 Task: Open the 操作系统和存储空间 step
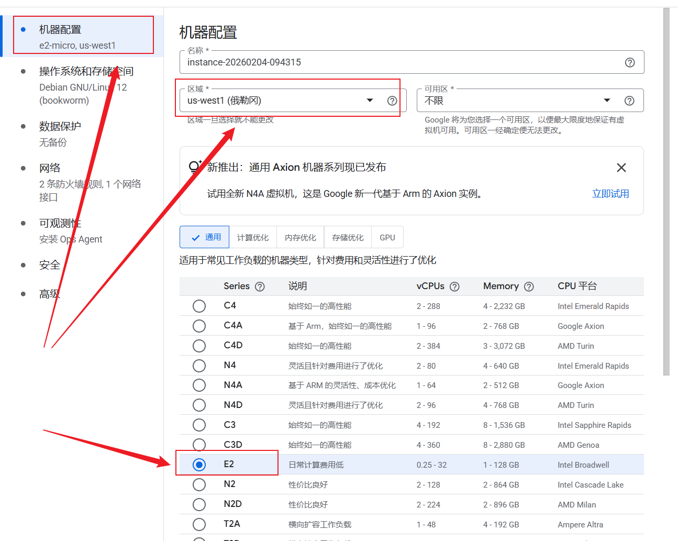click(x=84, y=71)
